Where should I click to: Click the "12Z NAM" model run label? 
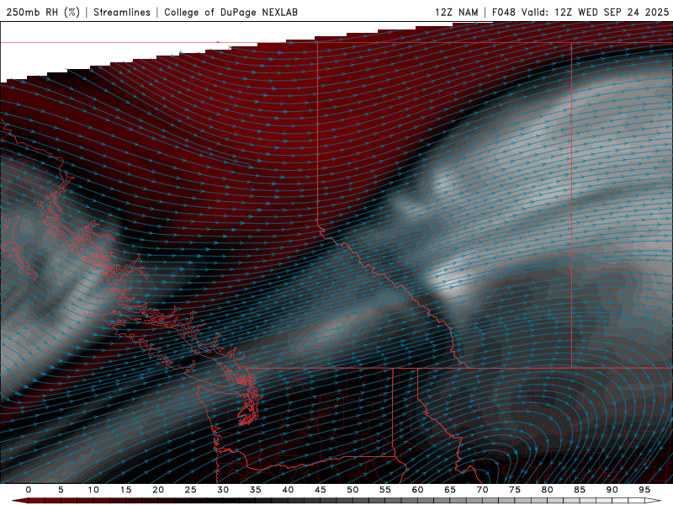click(456, 12)
